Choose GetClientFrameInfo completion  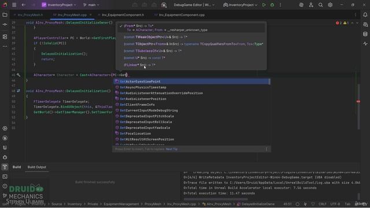coord(191,105)
